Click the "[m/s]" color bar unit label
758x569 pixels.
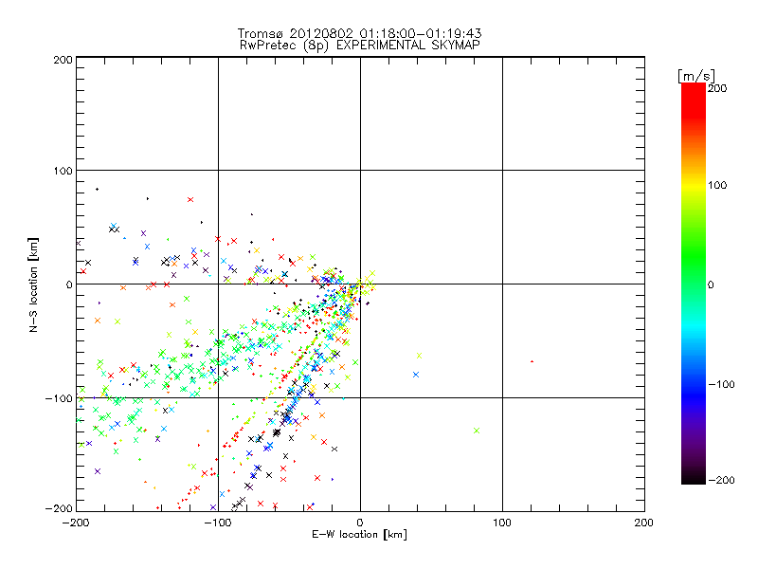click(x=696, y=76)
